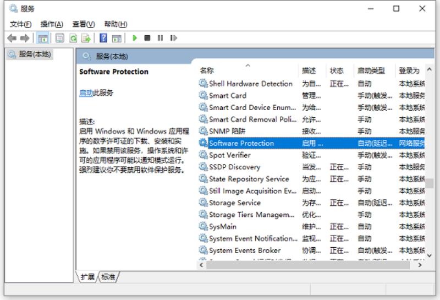This screenshot has height=300, width=440.
Task: Click the gear icon beside Storage Service
Action: (203, 202)
